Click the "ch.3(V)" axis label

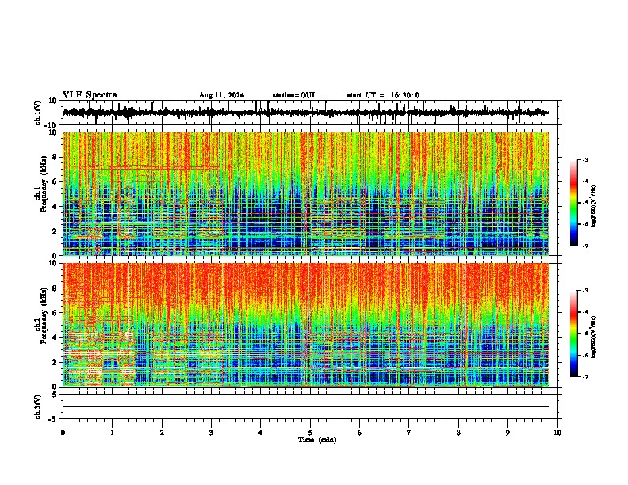38,407
